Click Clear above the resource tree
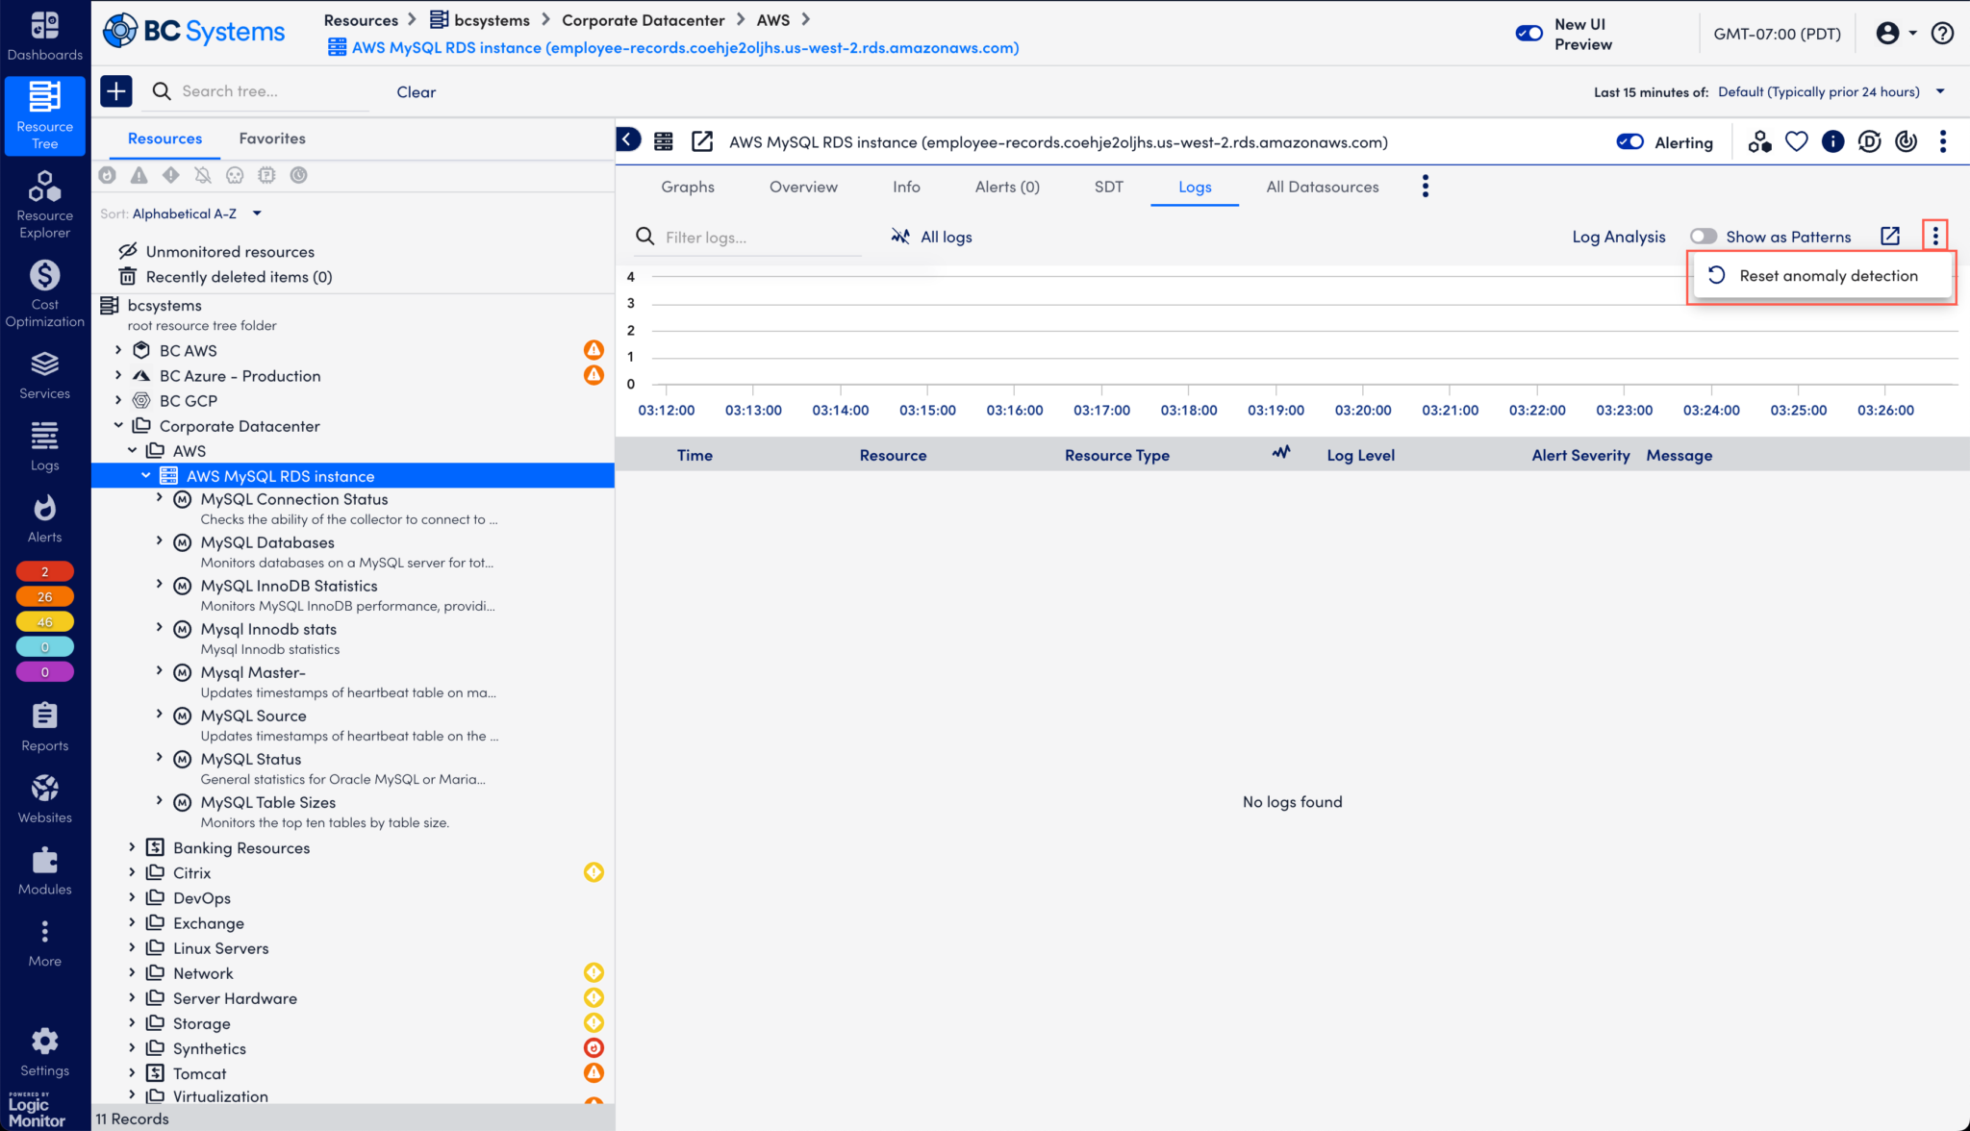Screen dimensions: 1970x1131 pos(416,91)
